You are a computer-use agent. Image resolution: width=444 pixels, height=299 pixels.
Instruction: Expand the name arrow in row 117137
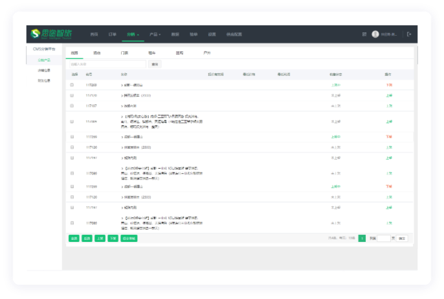[x=122, y=105]
